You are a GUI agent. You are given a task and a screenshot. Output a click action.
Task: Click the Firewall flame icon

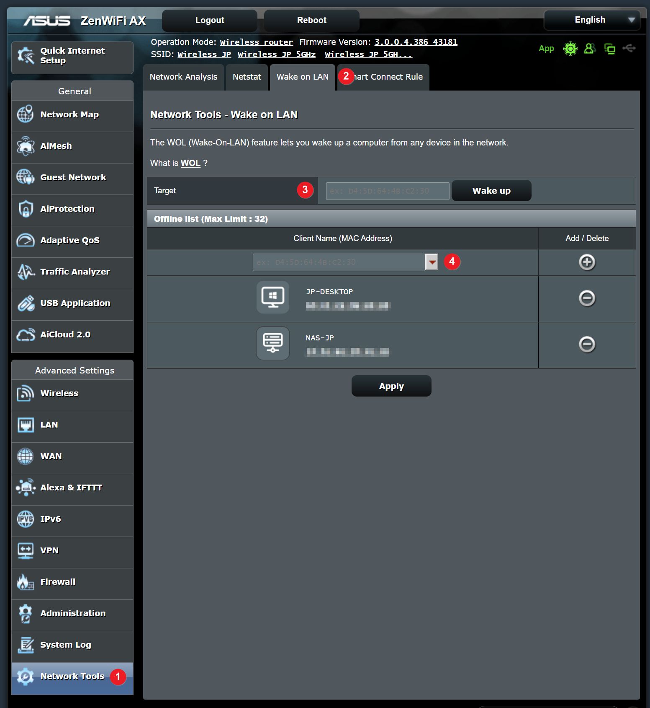click(x=26, y=582)
